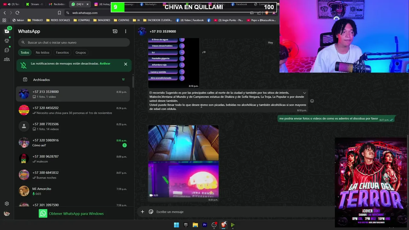Click Obtener WhatsApp para Windows button
The width and height of the screenshot is (409, 230).
coord(71,213)
